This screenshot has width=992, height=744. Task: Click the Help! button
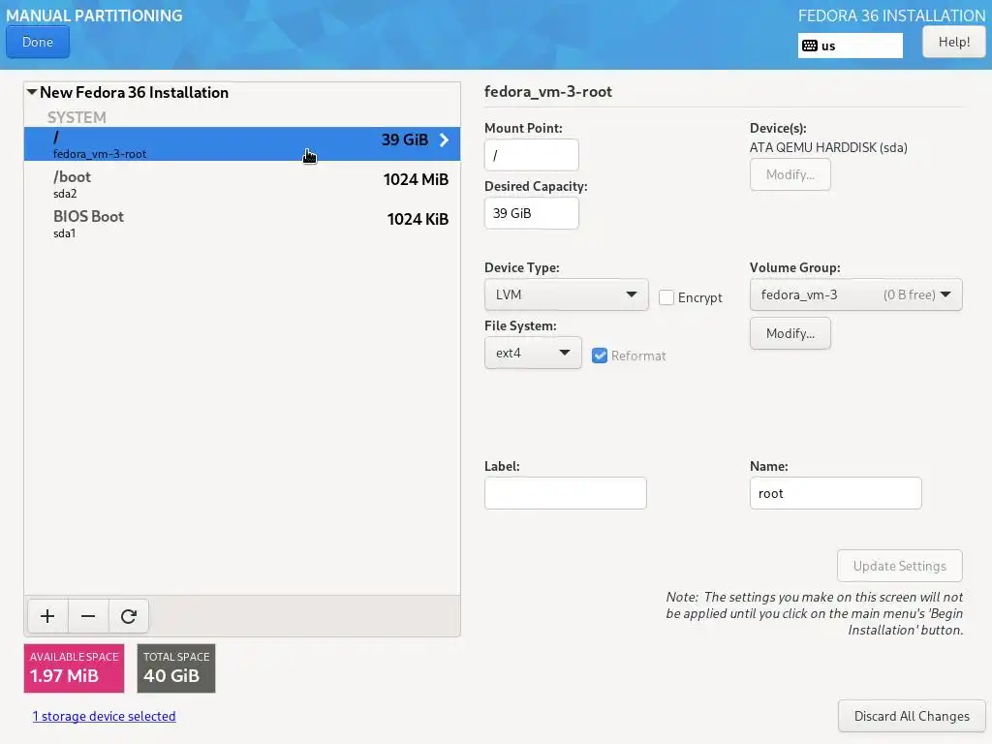pyautogui.click(x=953, y=42)
